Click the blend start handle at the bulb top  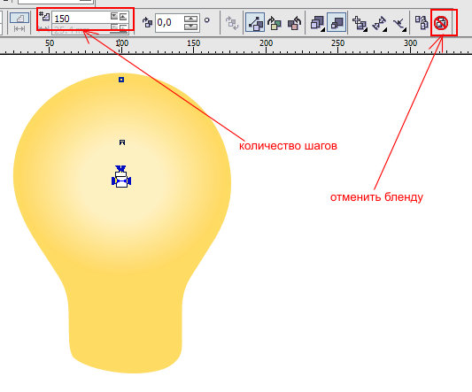pyautogui.click(x=121, y=80)
